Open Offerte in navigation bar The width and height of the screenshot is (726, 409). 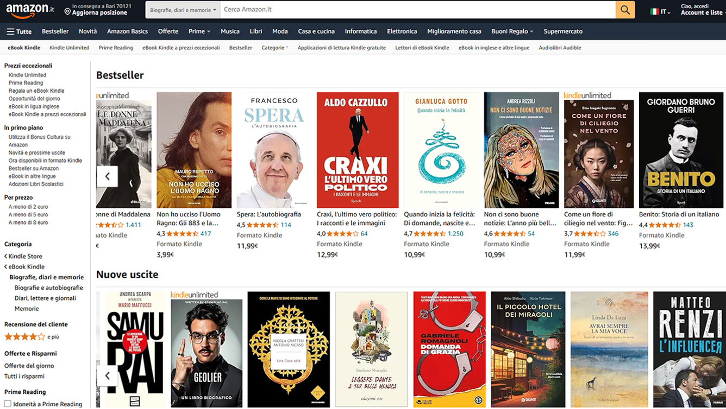coord(168,31)
